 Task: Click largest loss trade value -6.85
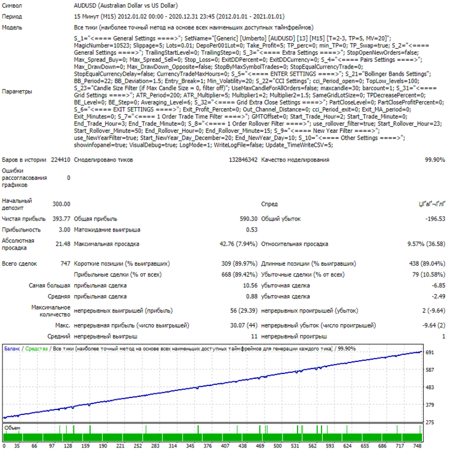438,285
